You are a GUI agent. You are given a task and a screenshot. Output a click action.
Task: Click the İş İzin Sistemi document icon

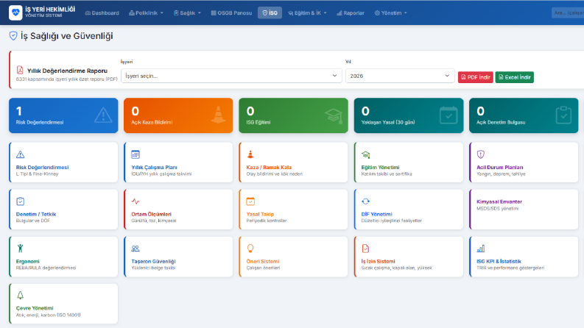(365, 249)
